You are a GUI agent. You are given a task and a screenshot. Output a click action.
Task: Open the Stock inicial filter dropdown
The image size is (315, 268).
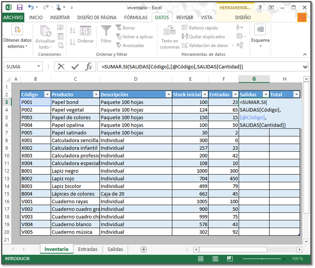(205, 94)
